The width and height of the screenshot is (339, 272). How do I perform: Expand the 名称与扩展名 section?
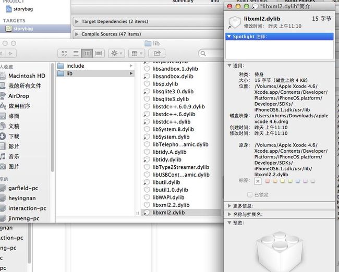(x=229, y=214)
